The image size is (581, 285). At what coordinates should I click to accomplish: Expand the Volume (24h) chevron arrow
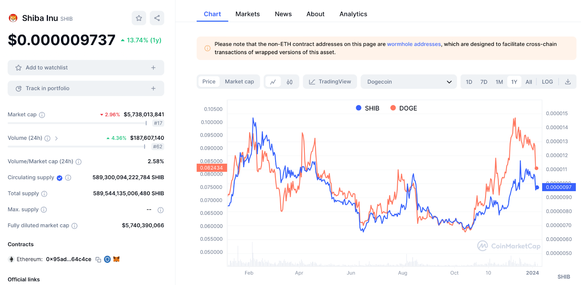point(56,138)
